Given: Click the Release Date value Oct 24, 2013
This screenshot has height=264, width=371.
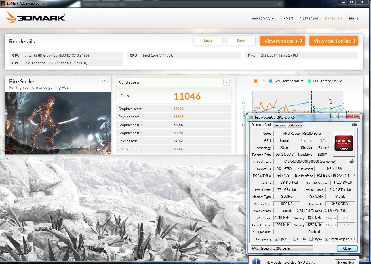Looking at the screenshot, I should tap(284, 155).
